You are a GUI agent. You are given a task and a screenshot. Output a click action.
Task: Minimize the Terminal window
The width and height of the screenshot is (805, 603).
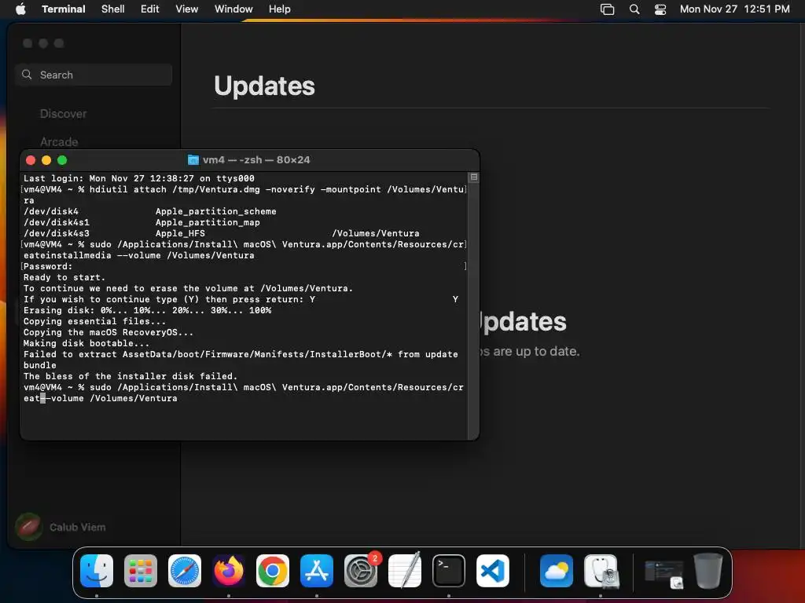pos(46,160)
